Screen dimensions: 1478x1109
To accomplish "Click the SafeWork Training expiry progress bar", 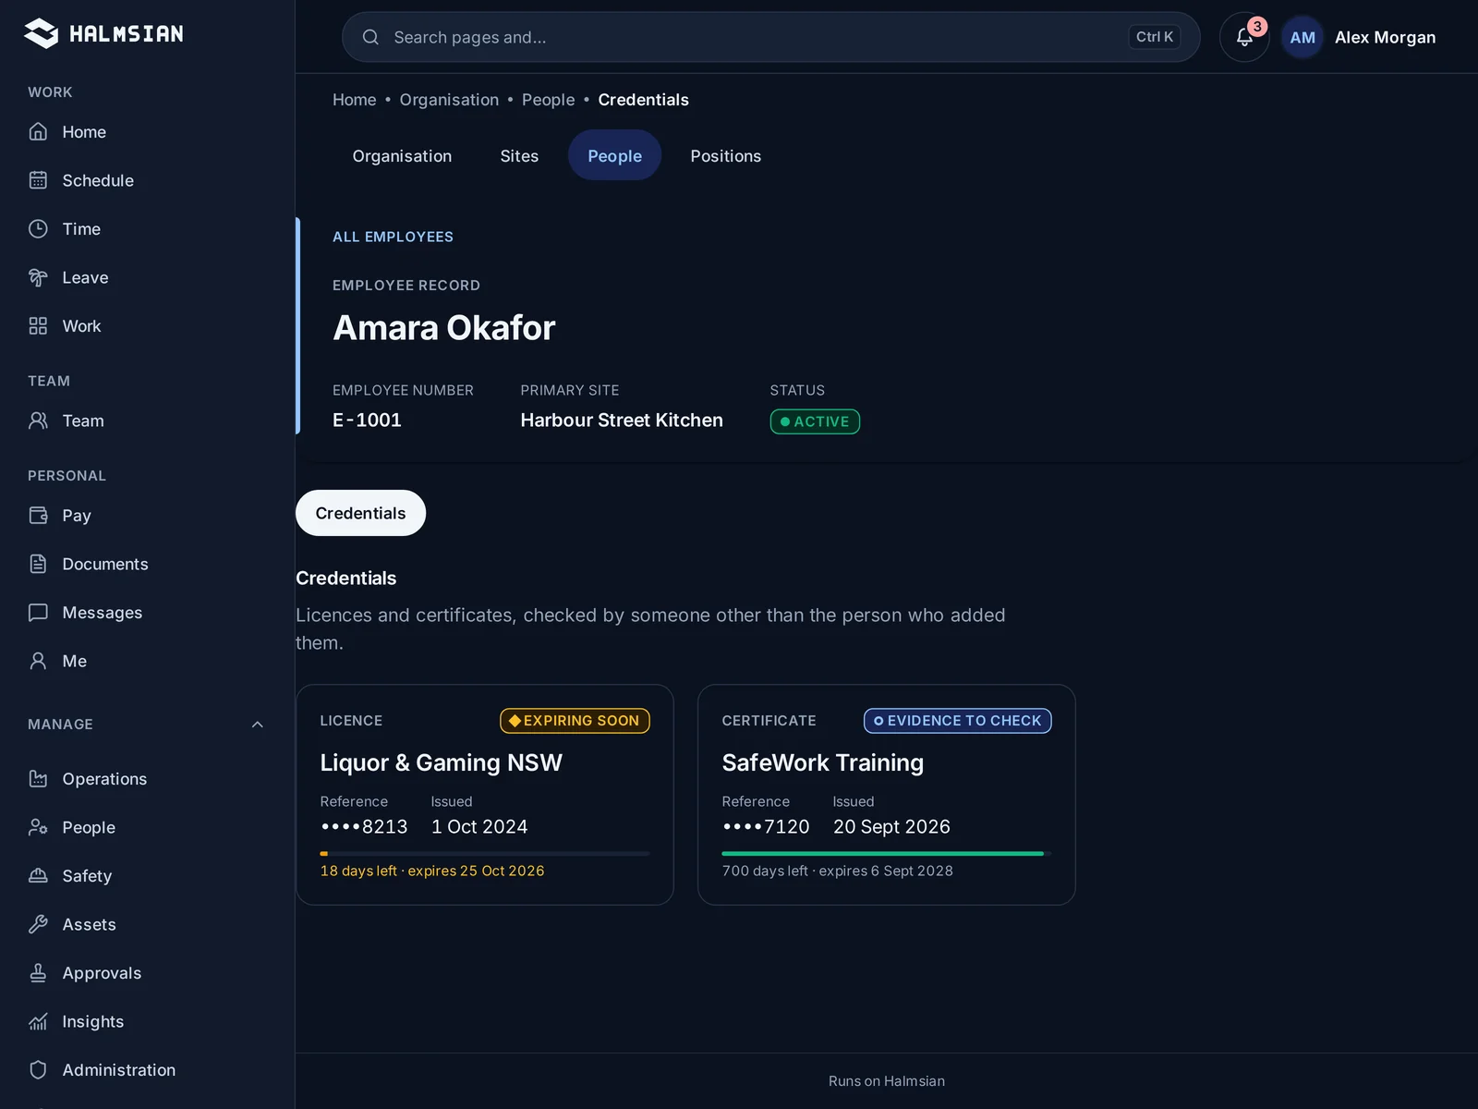I will [887, 854].
